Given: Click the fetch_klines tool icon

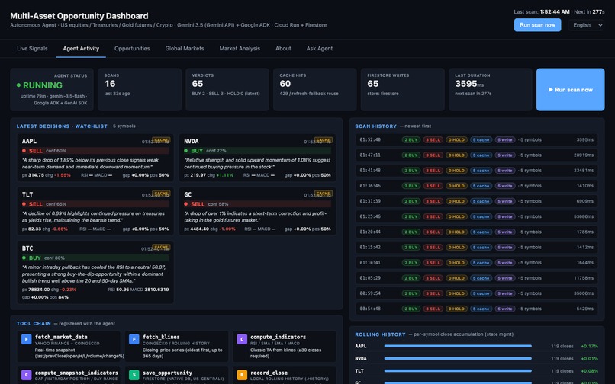Looking at the screenshot, I should (x=134, y=339).
